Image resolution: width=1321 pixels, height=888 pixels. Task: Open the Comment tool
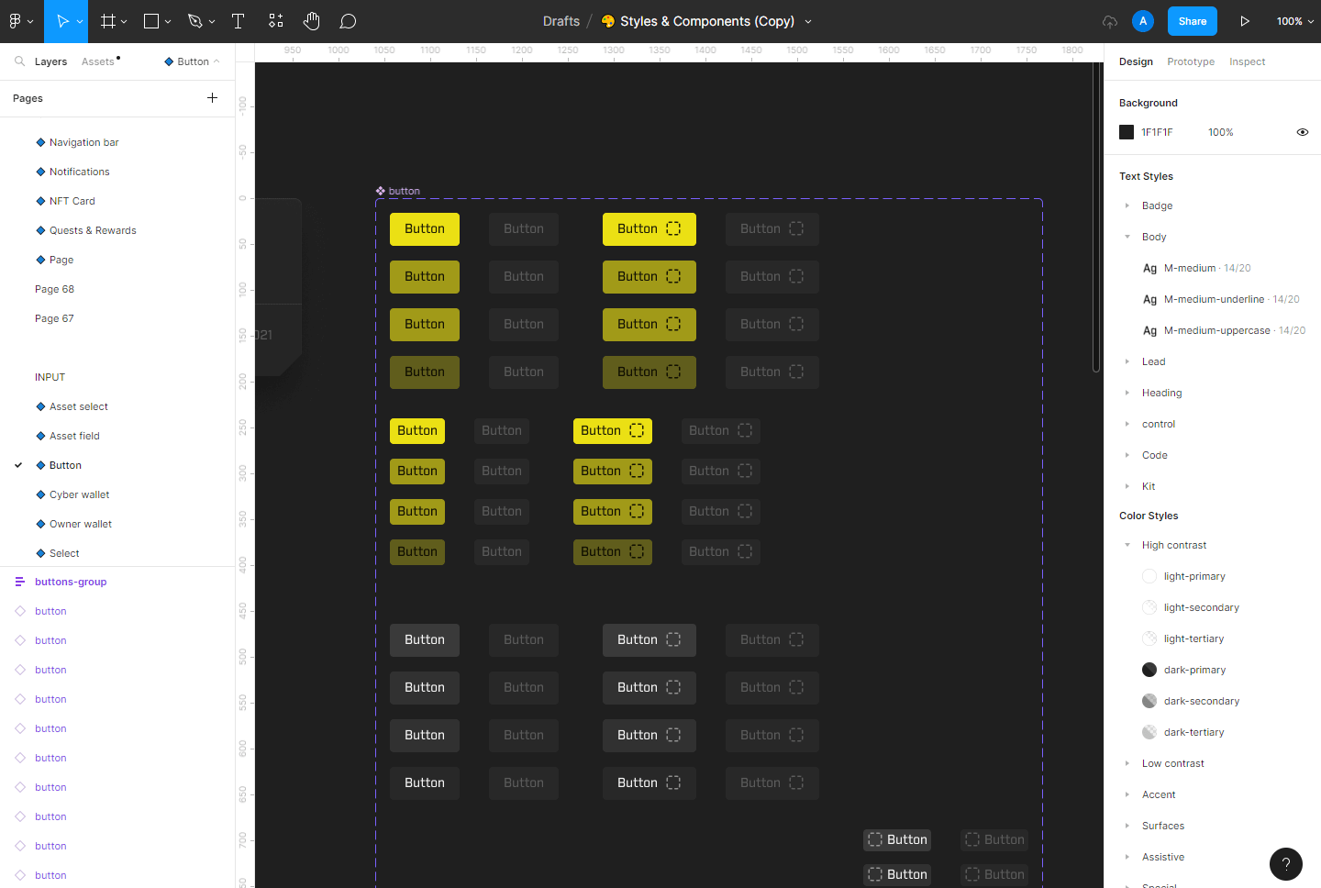point(348,21)
